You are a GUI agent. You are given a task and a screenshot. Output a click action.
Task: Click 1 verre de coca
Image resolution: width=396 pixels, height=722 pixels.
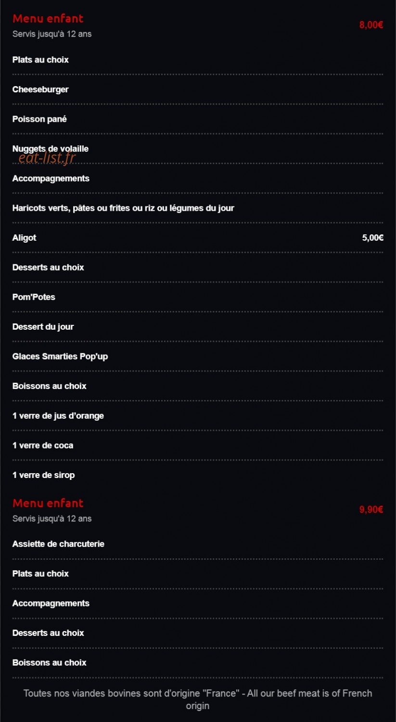(43, 446)
